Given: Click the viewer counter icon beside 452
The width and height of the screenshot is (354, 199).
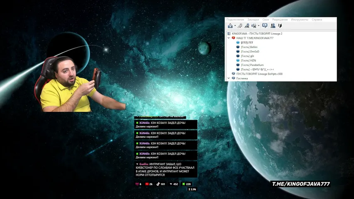Looking at the screenshot, I should click(x=171, y=184).
